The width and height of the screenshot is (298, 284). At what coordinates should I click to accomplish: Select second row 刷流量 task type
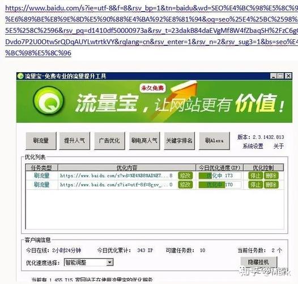pyautogui.click(x=41, y=185)
